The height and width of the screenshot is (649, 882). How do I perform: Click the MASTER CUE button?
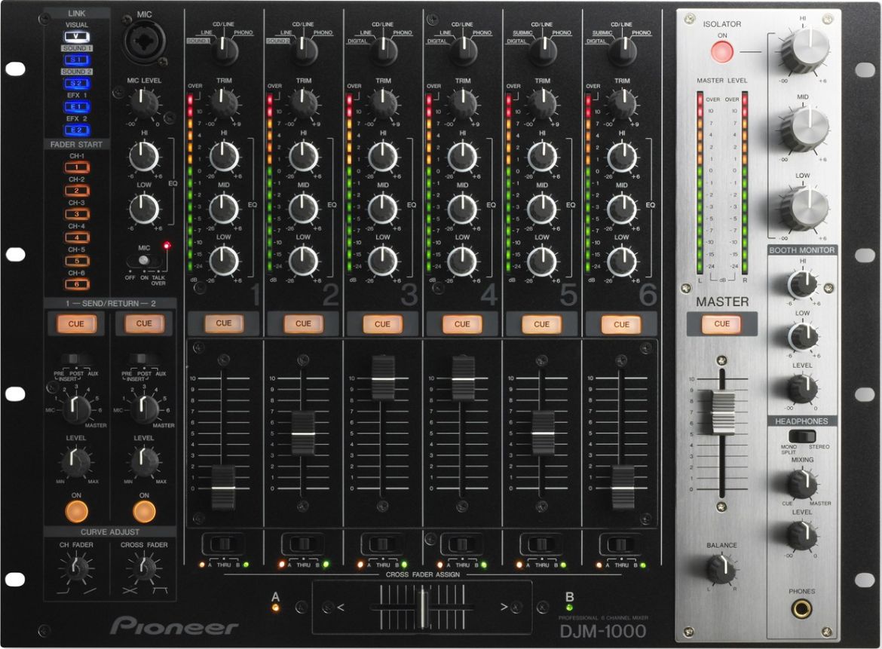(721, 324)
